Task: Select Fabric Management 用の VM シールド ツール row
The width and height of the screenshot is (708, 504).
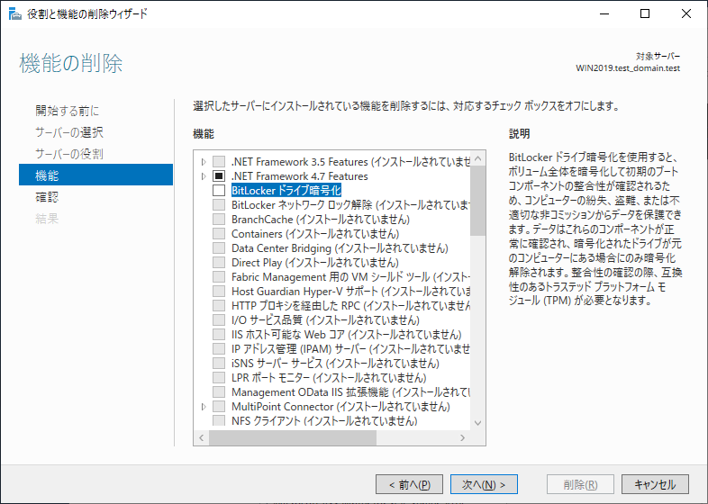Action: [x=350, y=277]
